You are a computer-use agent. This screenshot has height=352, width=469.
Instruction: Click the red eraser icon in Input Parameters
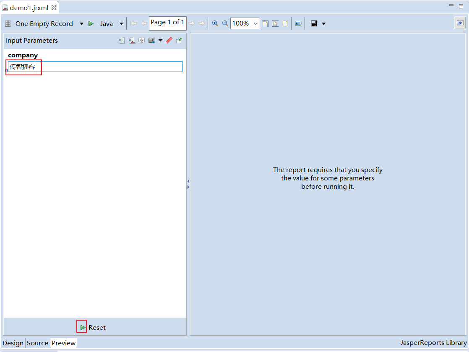coord(169,41)
